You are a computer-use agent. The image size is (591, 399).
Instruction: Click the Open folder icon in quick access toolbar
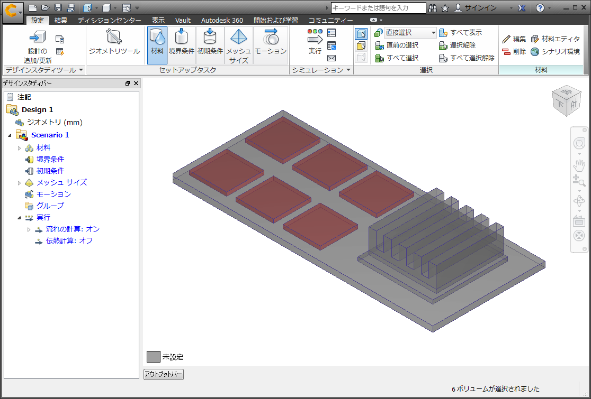pos(45,8)
